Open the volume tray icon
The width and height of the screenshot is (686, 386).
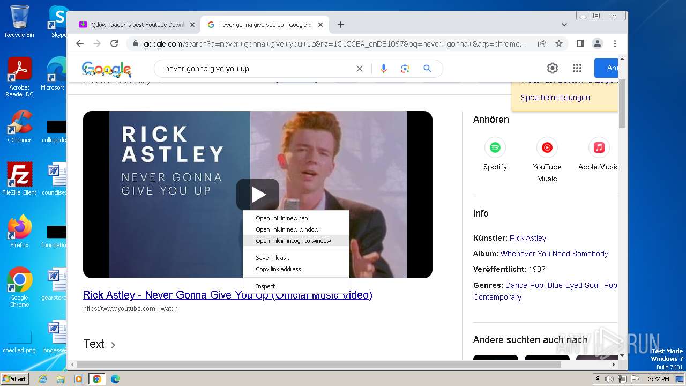[x=609, y=379]
